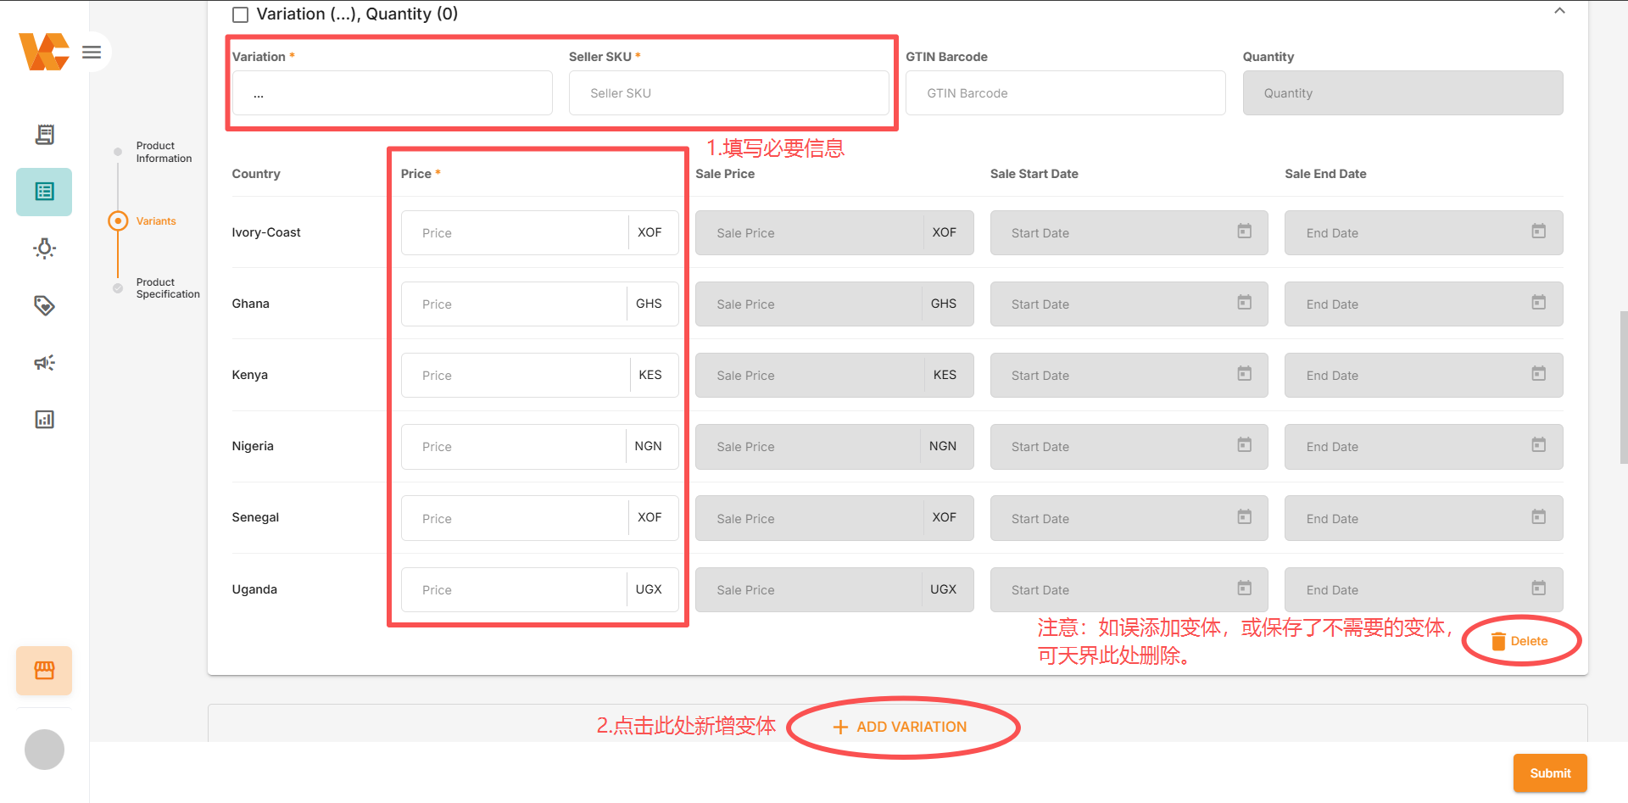
Task: Go to Product Information step
Action: 164,153
